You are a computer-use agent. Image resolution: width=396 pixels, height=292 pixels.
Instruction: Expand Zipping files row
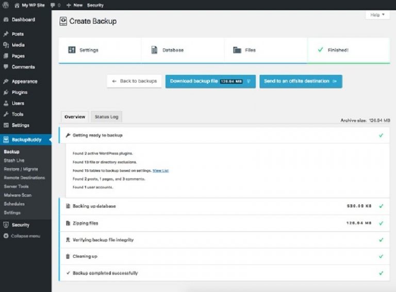point(224,223)
